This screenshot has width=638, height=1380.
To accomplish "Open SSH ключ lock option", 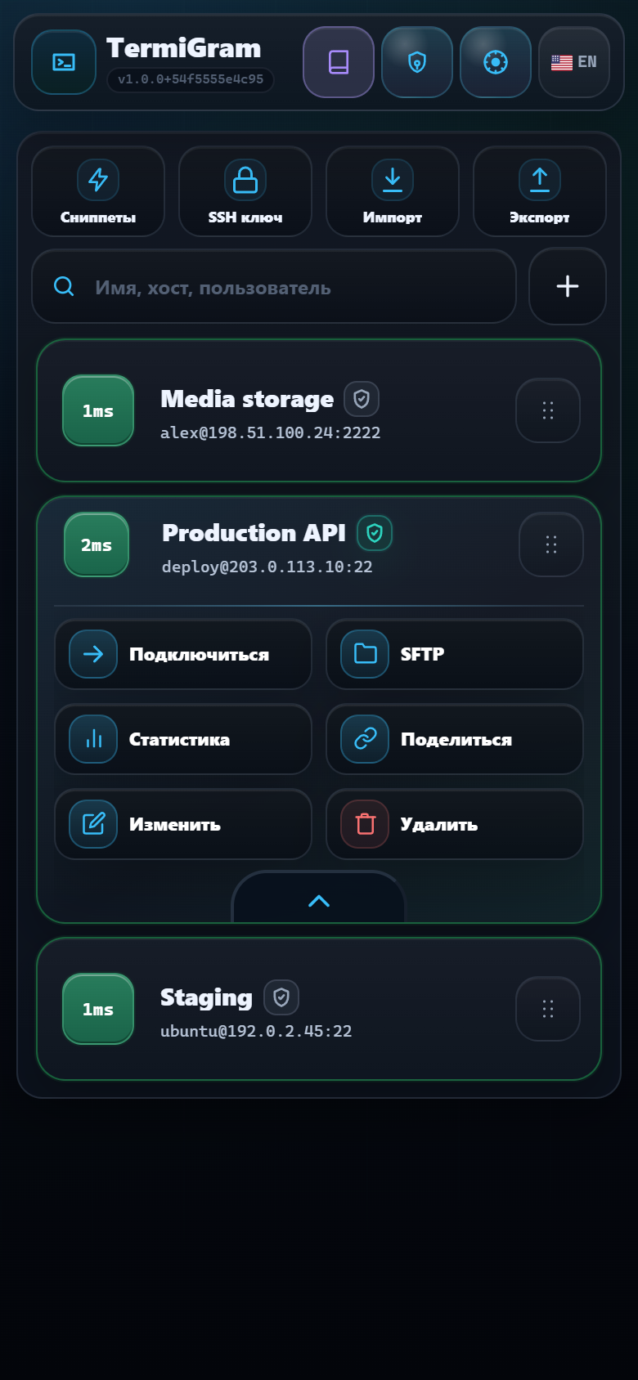I will (245, 191).
